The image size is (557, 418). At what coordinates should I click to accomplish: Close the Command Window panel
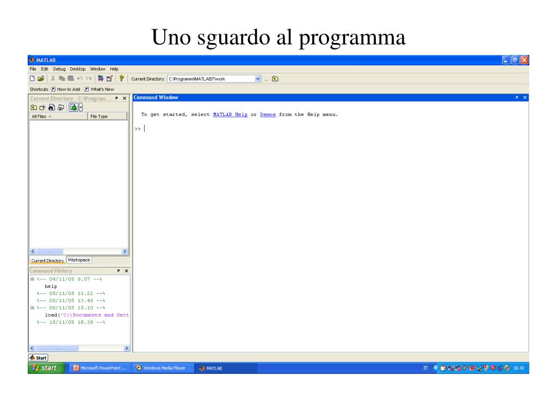pos(525,97)
